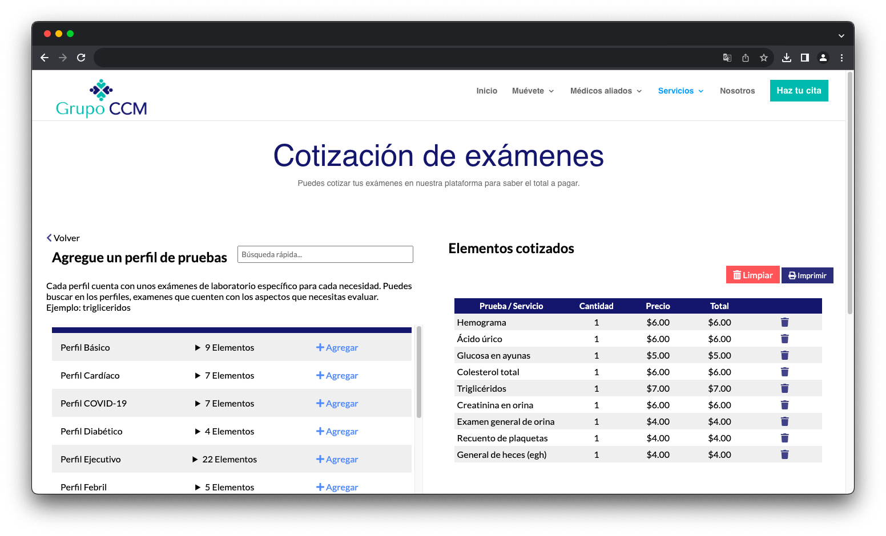The image size is (886, 536).
Task: Expand Perfil Ejecutivo 22 Elementos
Action: [x=224, y=460]
